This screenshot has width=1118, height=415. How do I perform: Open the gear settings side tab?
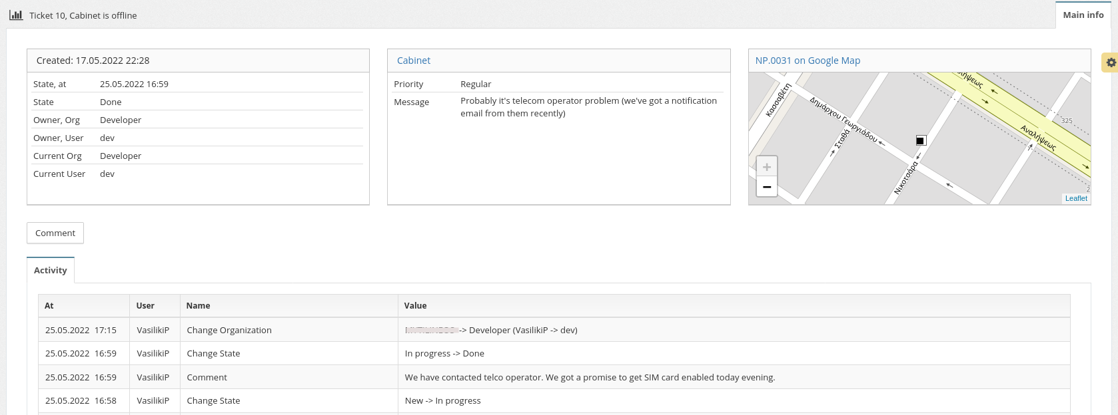[1111, 63]
